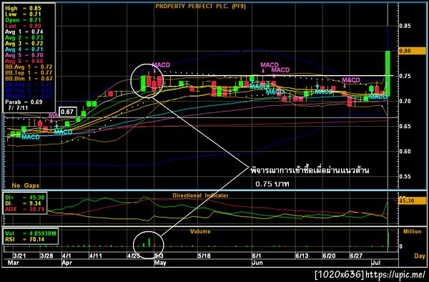Click the 6/1 date on the time axis
This screenshot has width=429, height=282.
(x=257, y=256)
